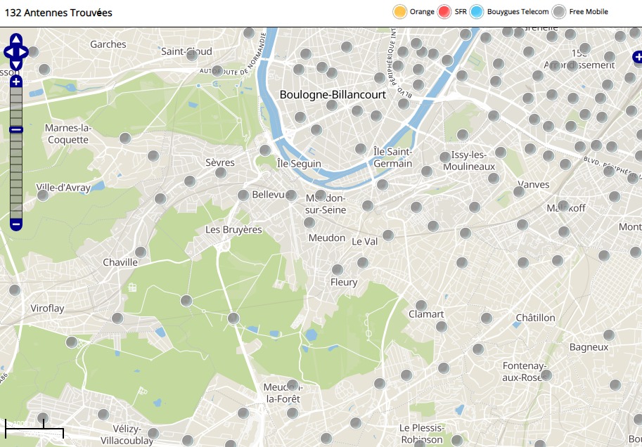Zoom out using the bottom minus button

[x=16, y=224]
